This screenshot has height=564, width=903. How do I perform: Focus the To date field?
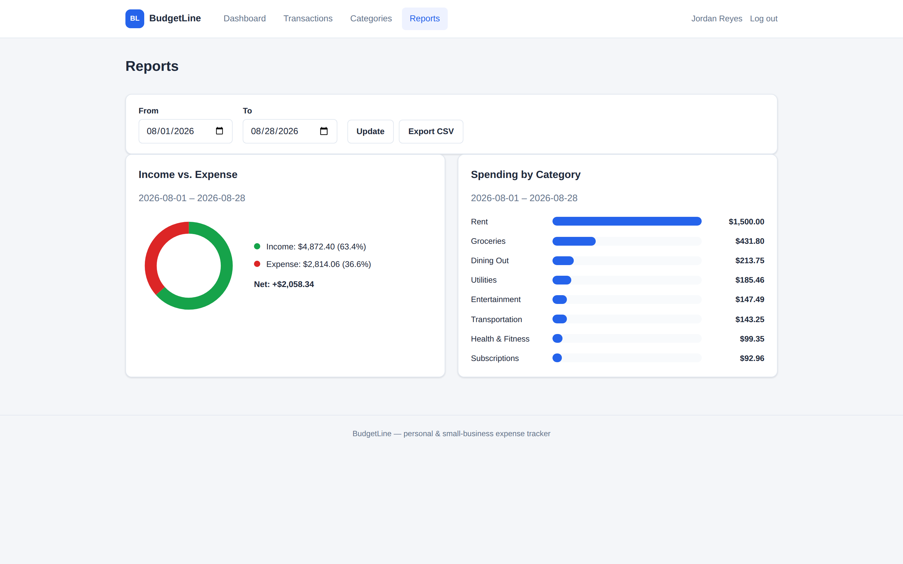290,131
